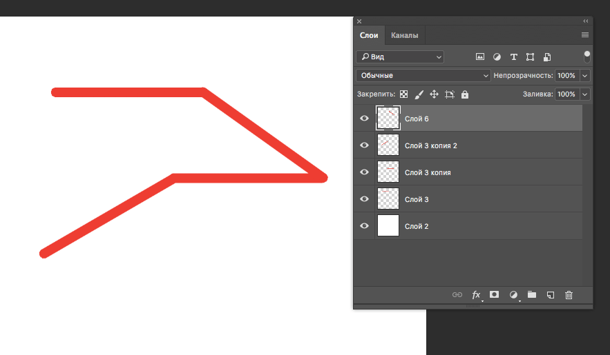
Task: Open the fx layer style menu
Action: point(476,295)
